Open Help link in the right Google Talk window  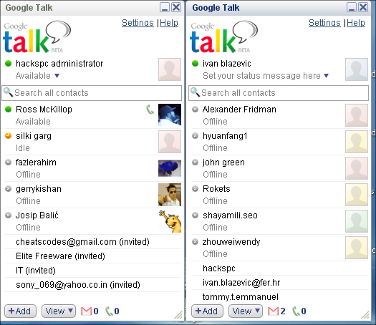tap(356, 23)
